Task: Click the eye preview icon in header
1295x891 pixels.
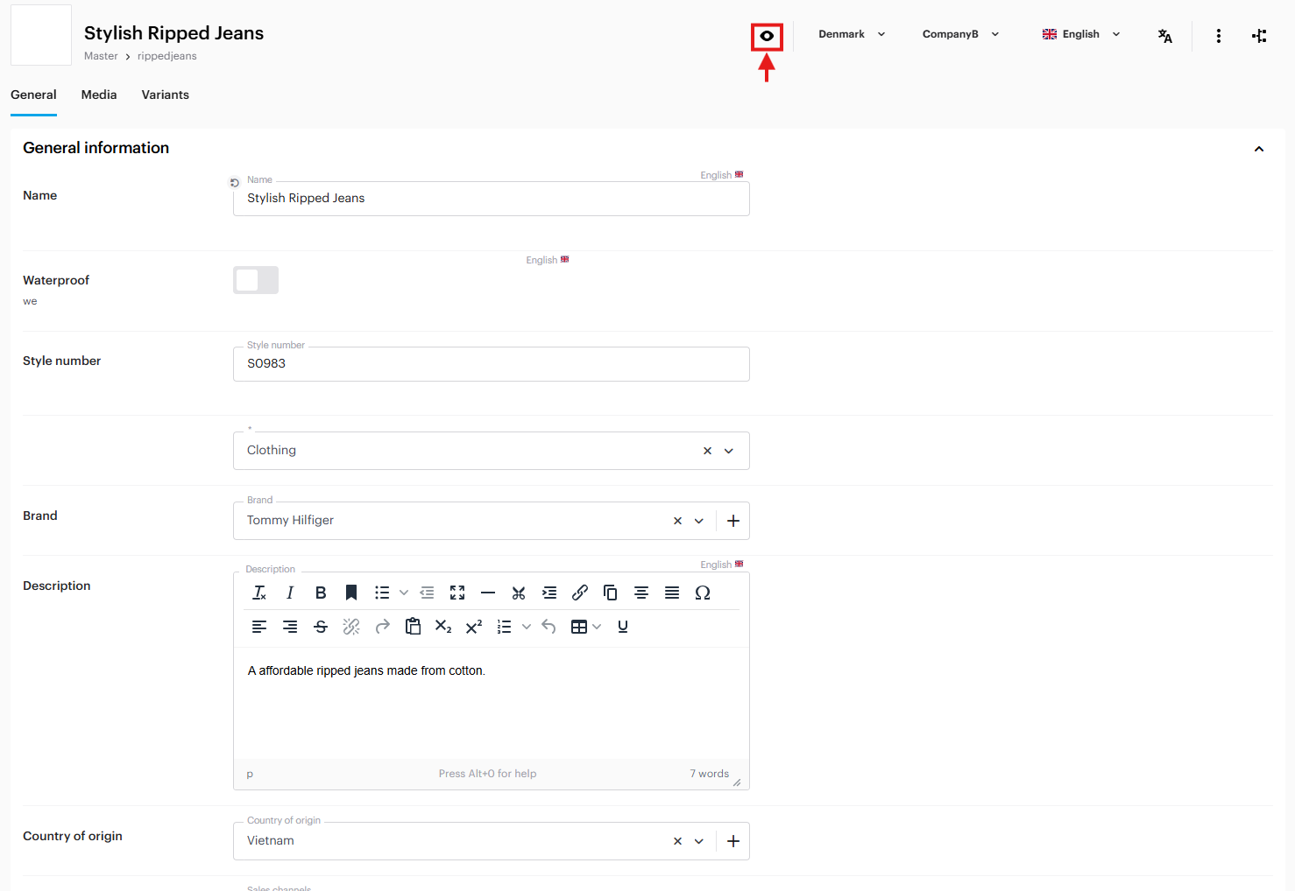Action: pos(767,36)
